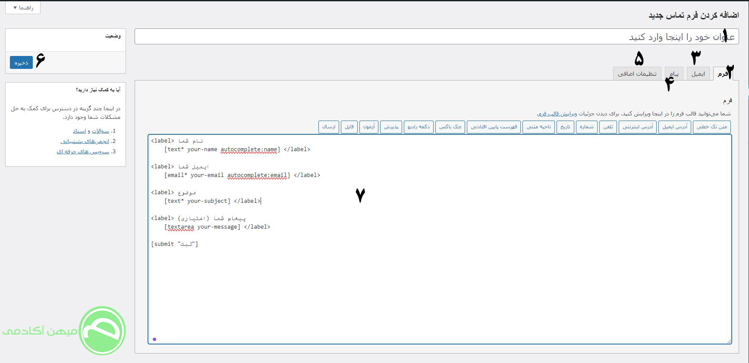Open the تنظیمات اضافی tab
The width and height of the screenshot is (749, 363).
point(637,74)
